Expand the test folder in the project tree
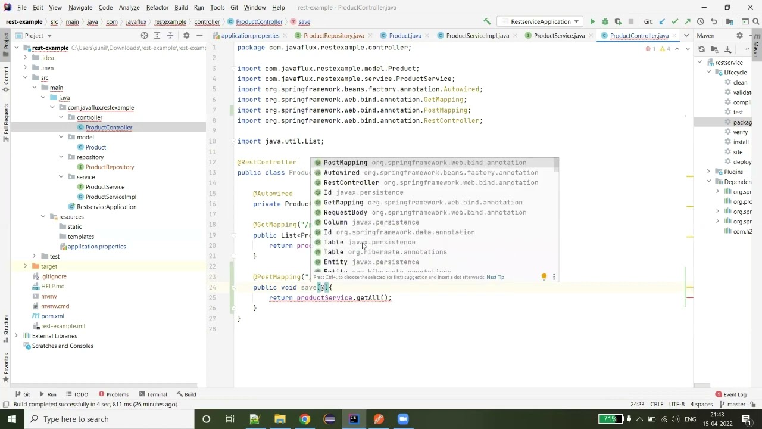This screenshot has width=762, height=429. [35, 256]
